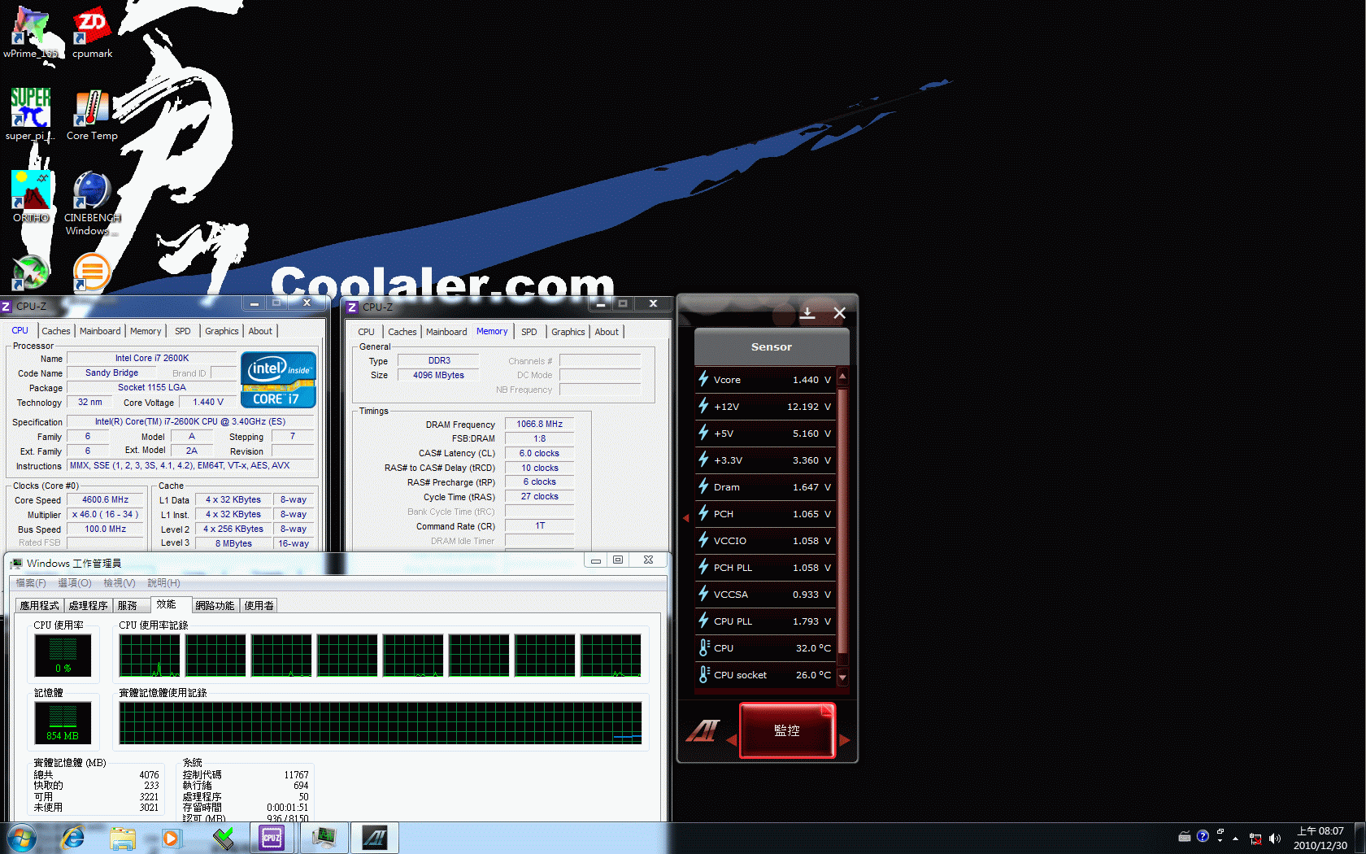Click the DRAM Frequency 1066.8 MHz field

point(540,424)
